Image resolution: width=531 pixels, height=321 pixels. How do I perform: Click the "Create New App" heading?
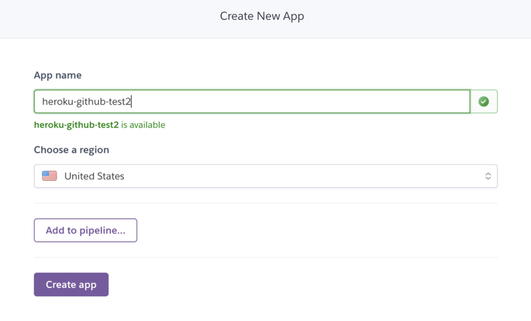[x=262, y=16]
